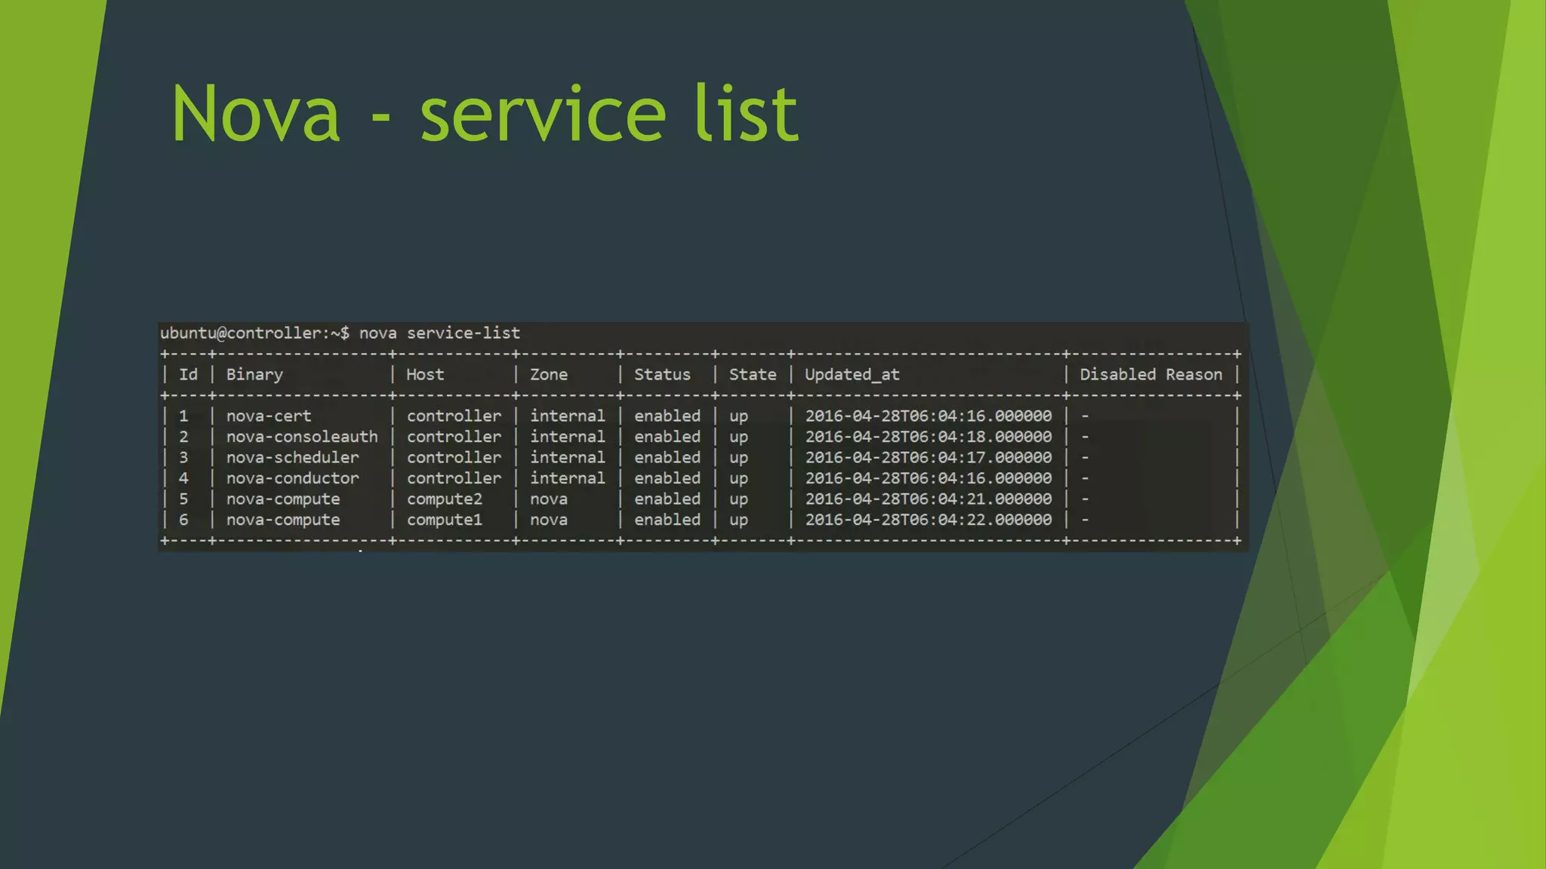
Task: Select timestamp '2016-04-28T06:04:21.000000'
Action: (x=929, y=499)
